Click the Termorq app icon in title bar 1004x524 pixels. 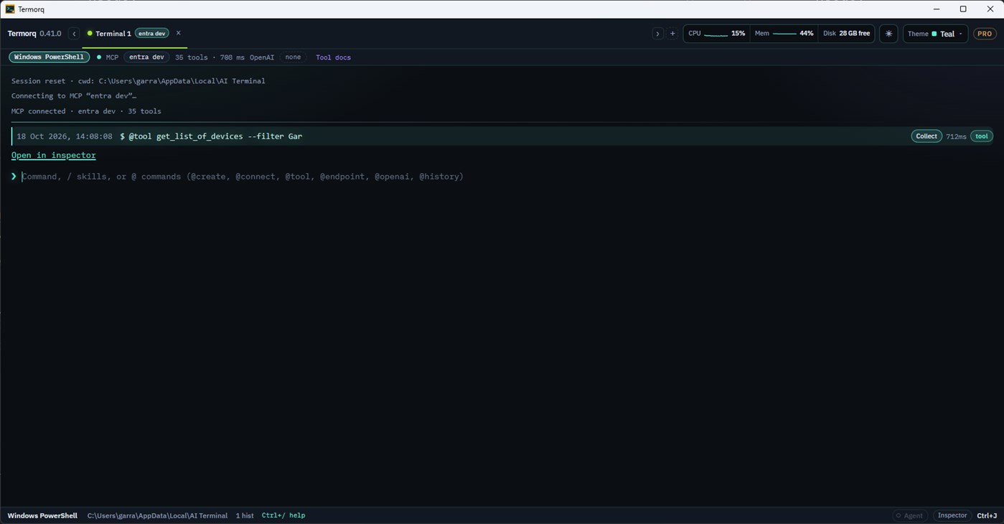[10, 9]
